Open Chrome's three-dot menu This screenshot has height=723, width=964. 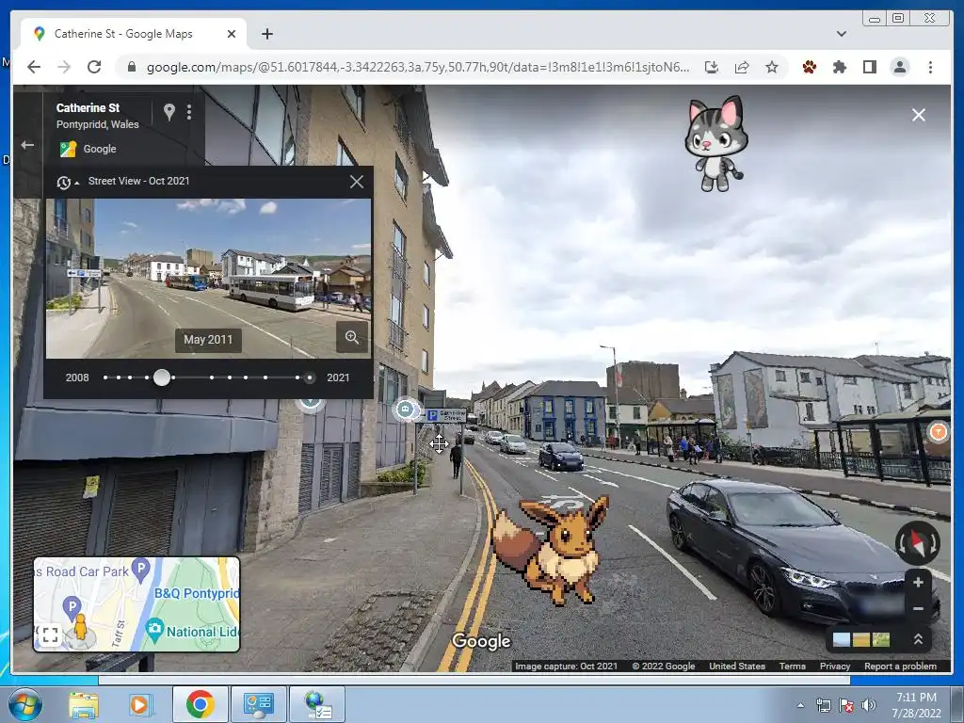click(930, 67)
